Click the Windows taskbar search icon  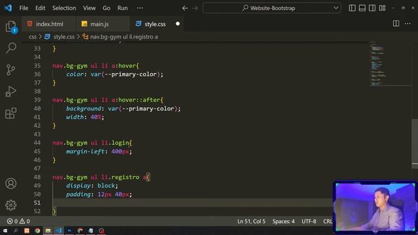16,230
